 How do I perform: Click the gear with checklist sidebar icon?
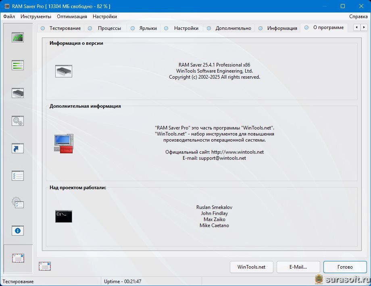[18, 203]
